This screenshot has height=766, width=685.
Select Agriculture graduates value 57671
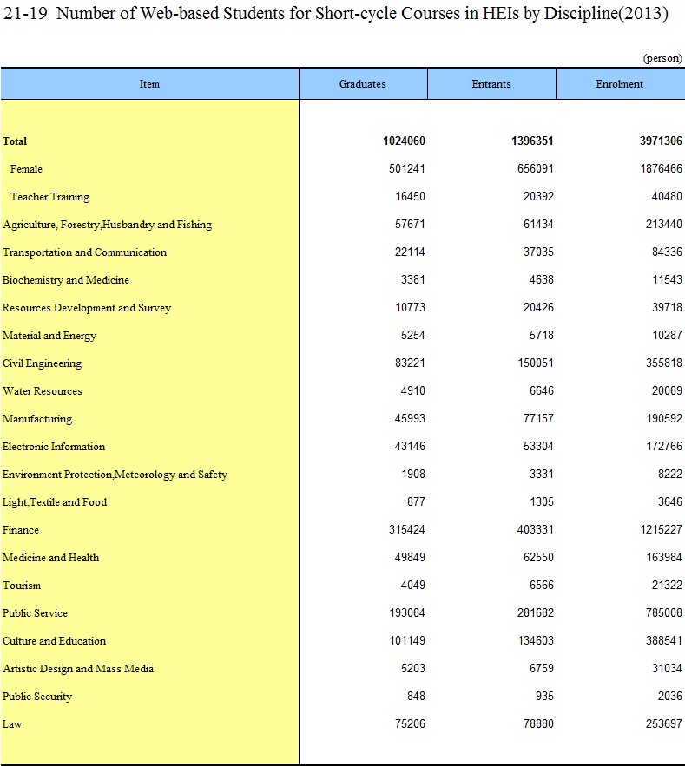point(410,224)
